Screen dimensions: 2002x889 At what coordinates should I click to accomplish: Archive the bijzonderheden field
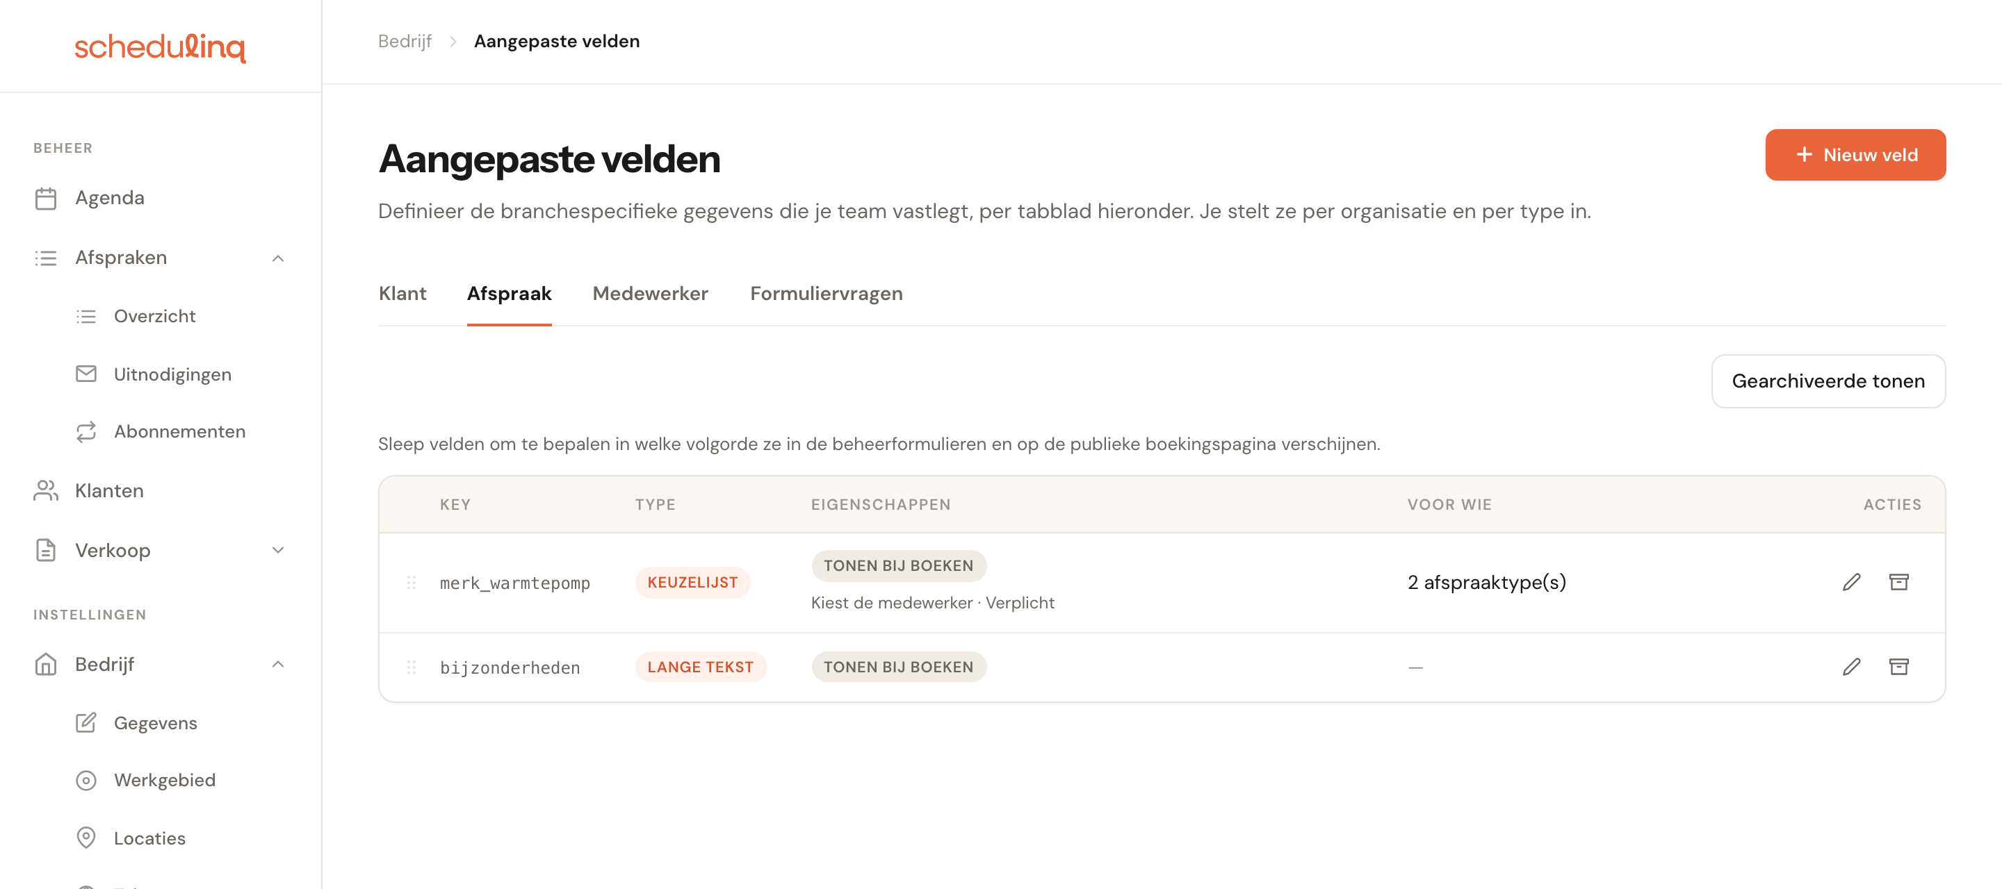1898,666
